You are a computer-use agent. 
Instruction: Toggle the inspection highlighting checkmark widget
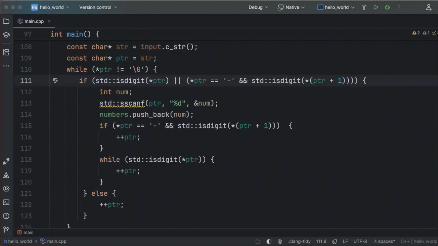click(434, 33)
